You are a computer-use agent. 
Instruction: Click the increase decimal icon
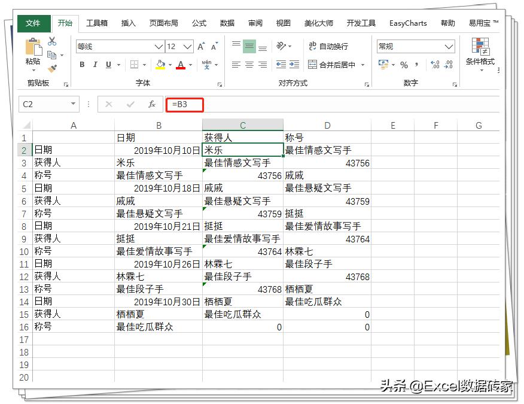click(435, 63)
